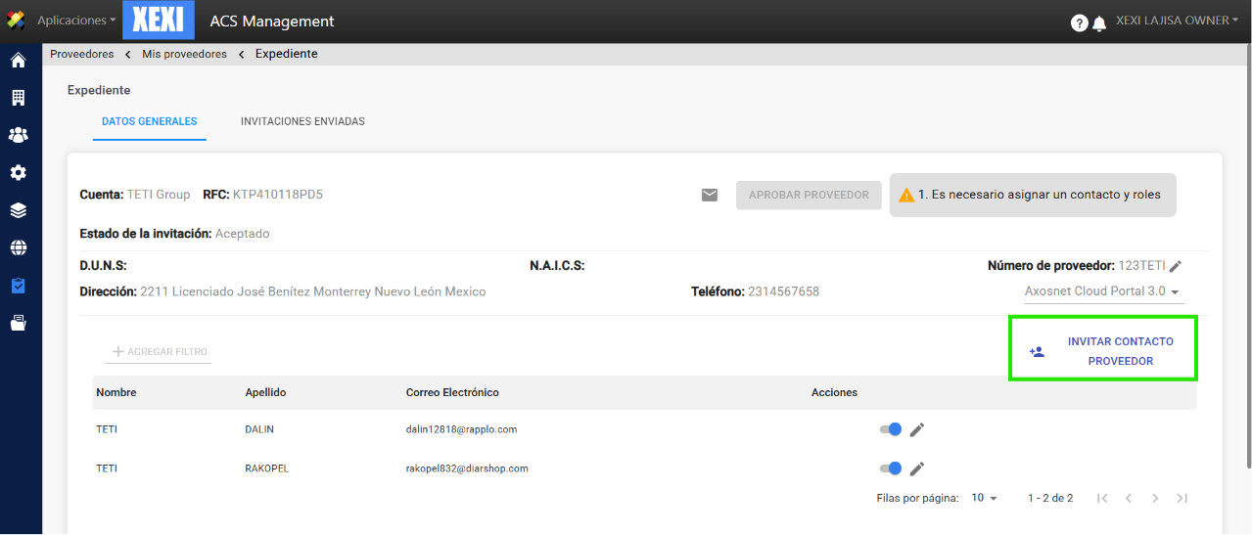Switch to Invitaciones Enviadas tab

click(302, 122)
